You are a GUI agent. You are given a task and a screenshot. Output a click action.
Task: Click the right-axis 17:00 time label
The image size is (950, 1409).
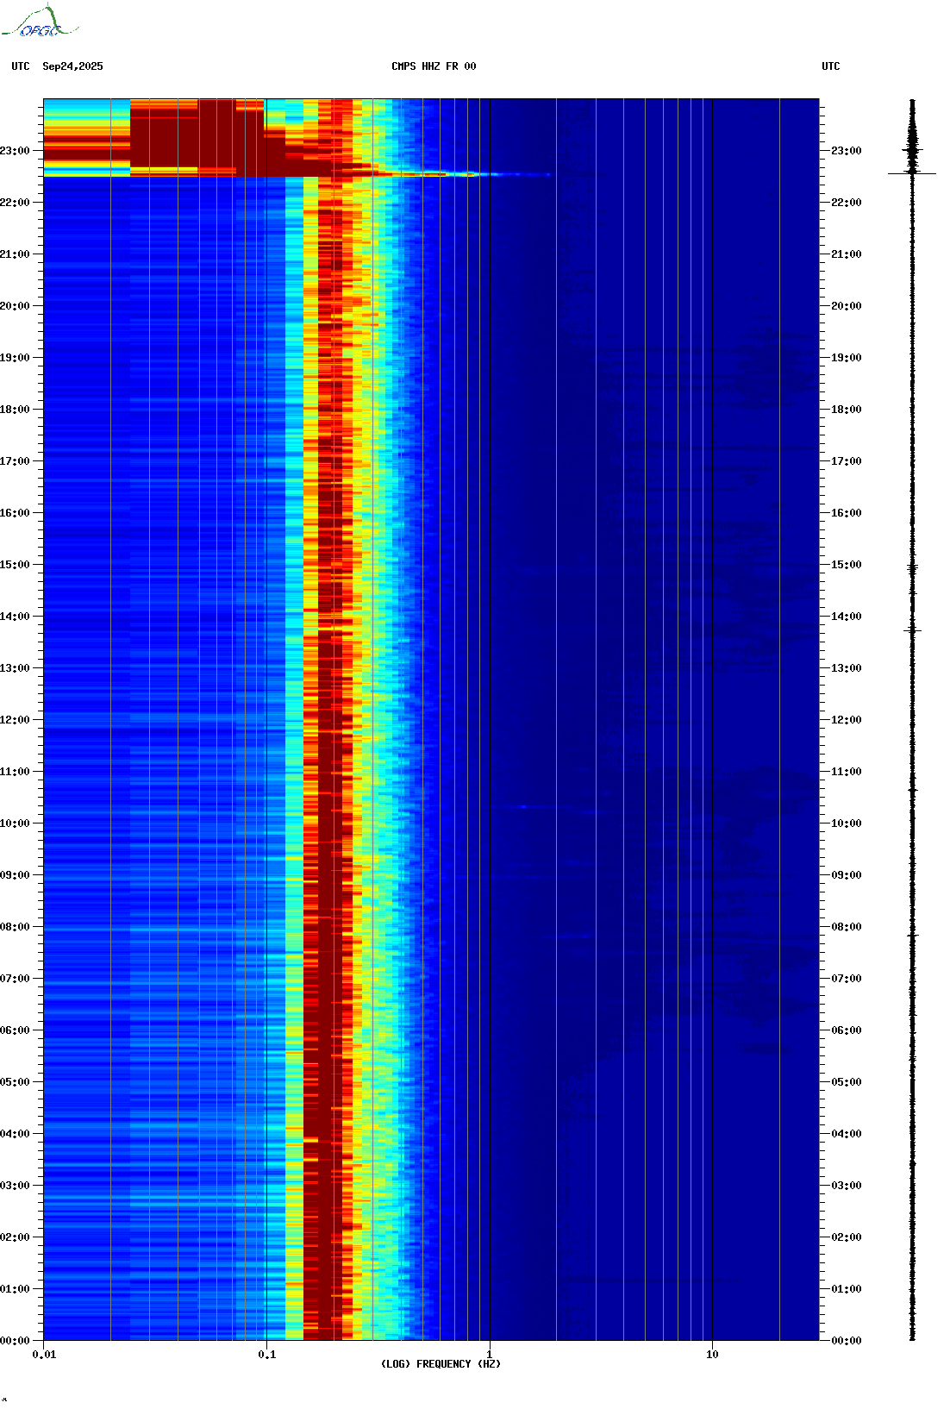(x=847, y=461)
